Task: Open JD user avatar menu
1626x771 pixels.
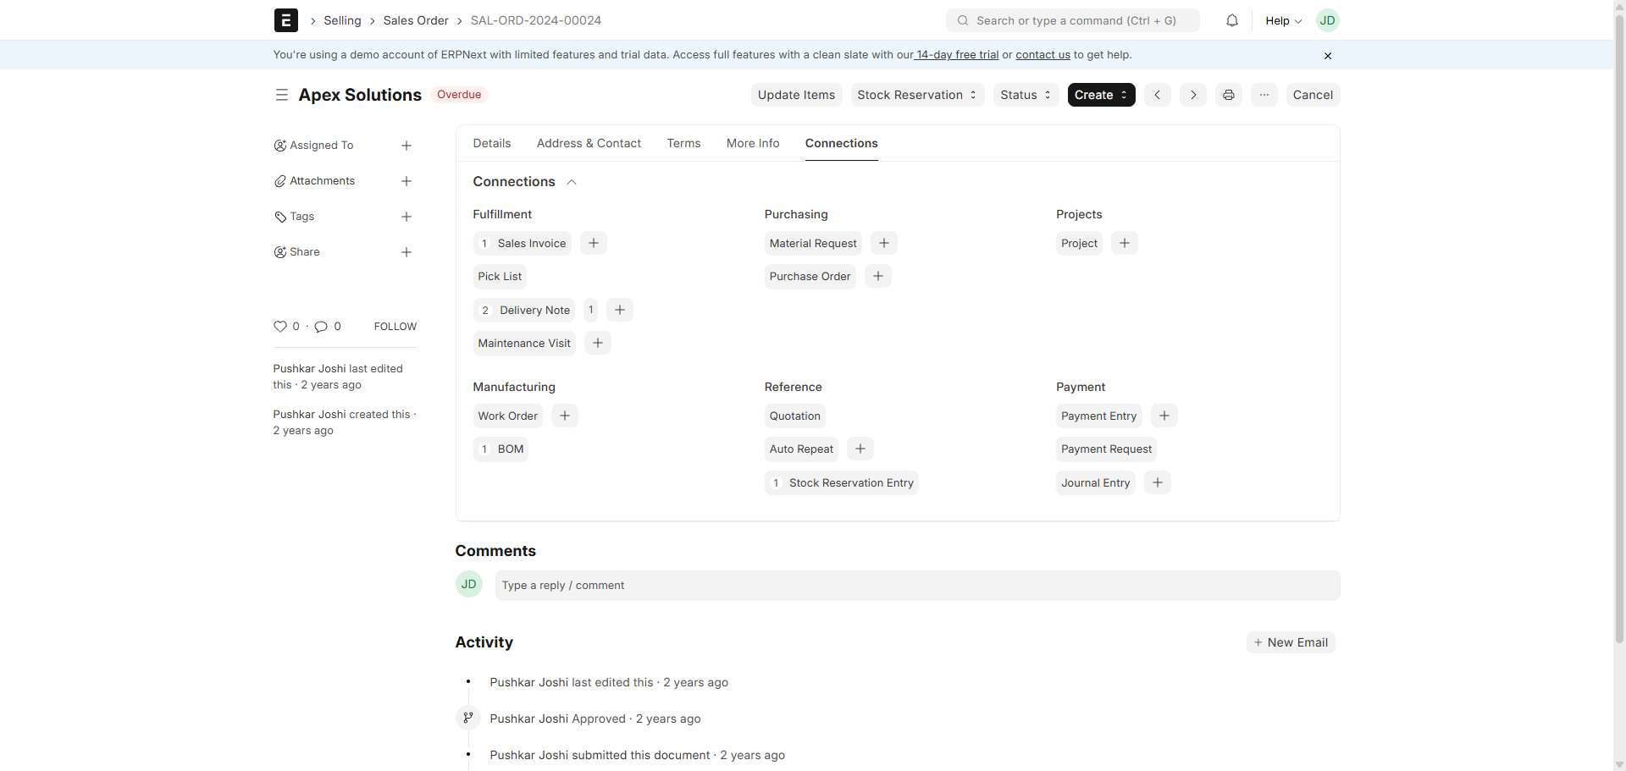Action: click(x=1328, y=20)
